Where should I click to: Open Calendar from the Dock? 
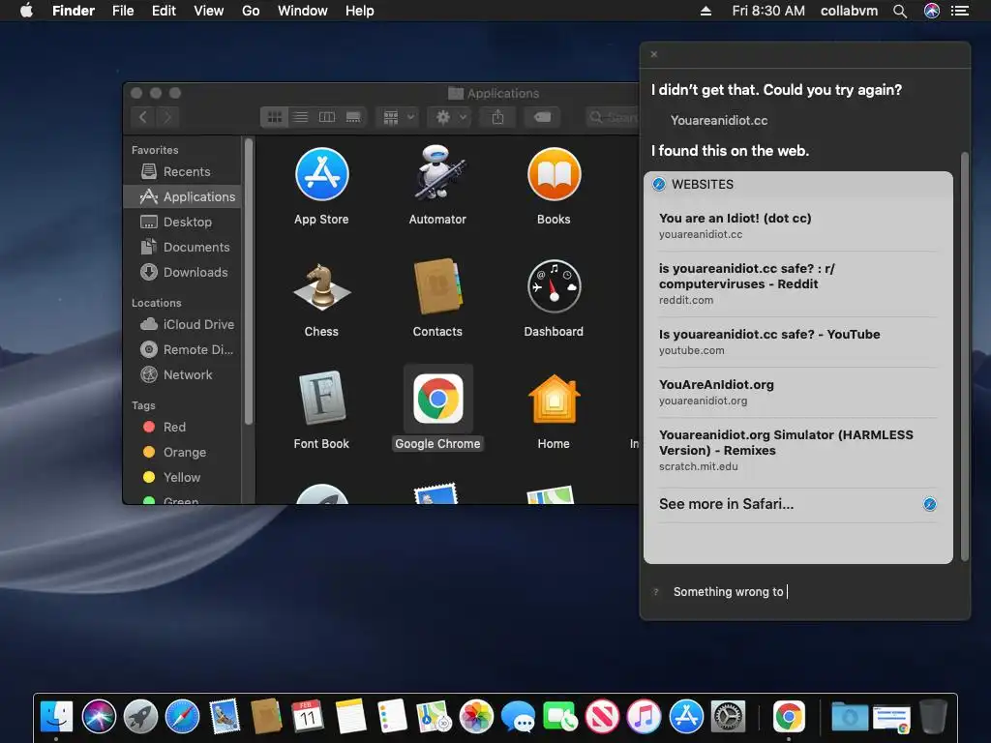[x=308, y=717]
